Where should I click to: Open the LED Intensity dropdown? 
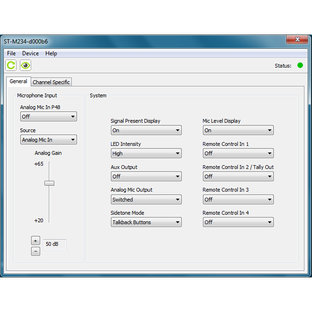[x=146, y=153]
